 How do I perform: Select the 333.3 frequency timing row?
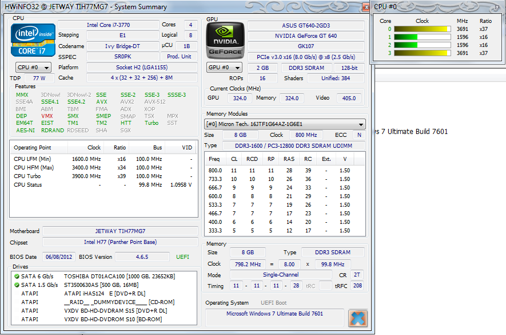(x=285, y=231)
